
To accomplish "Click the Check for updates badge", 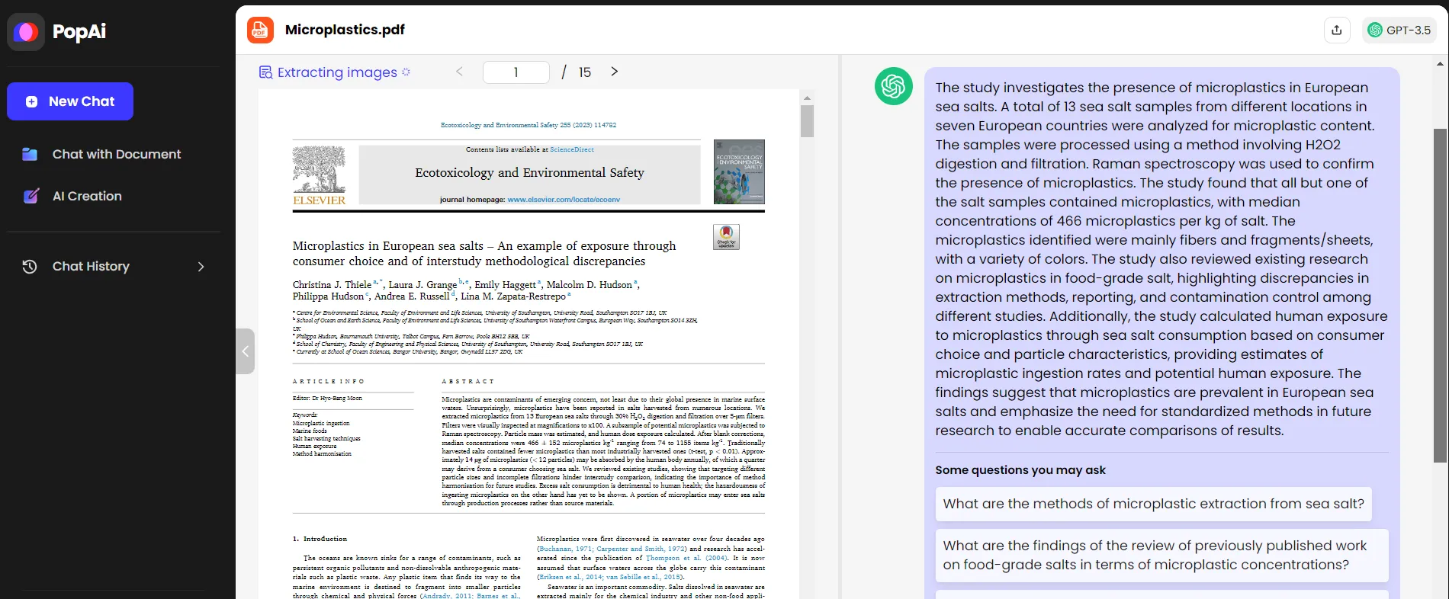I will 726,237.
